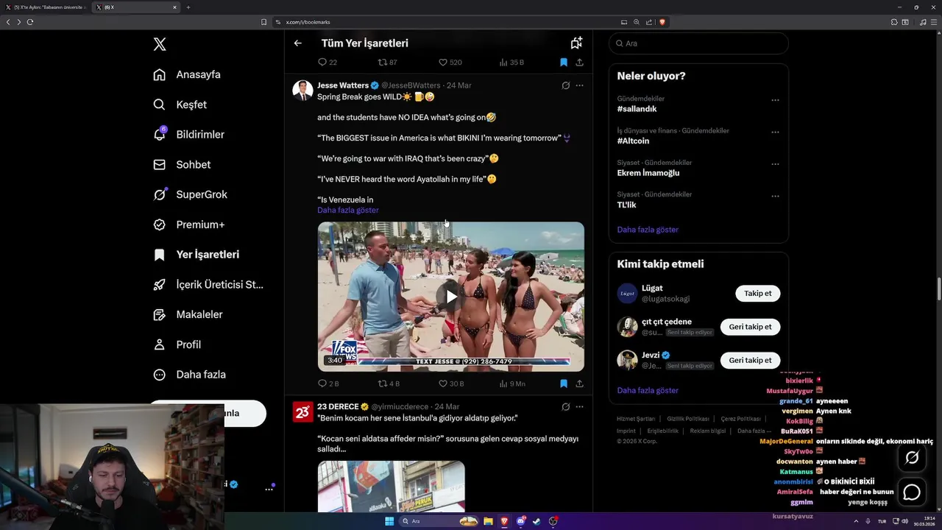
Task: Open more options on Jesse Watters tweet
Action: coord(580,85)
